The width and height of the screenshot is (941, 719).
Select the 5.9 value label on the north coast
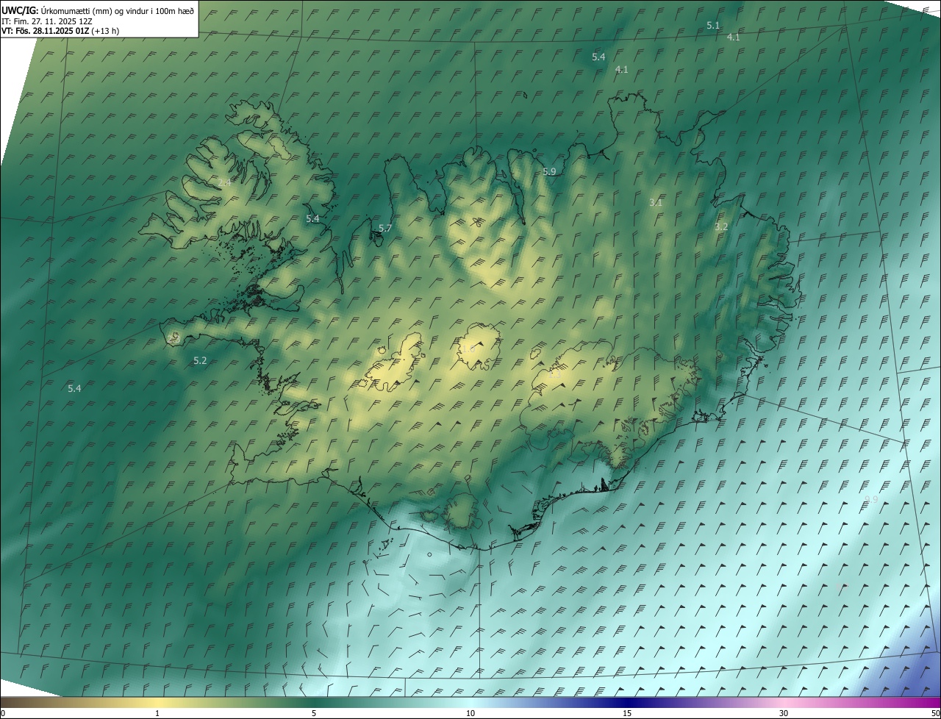[549, 171]
